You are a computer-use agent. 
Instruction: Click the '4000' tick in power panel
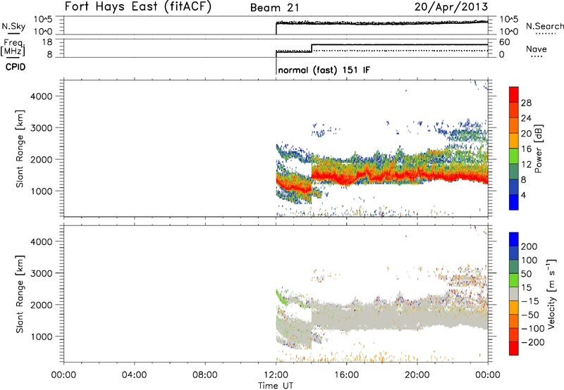pos(42,96)
